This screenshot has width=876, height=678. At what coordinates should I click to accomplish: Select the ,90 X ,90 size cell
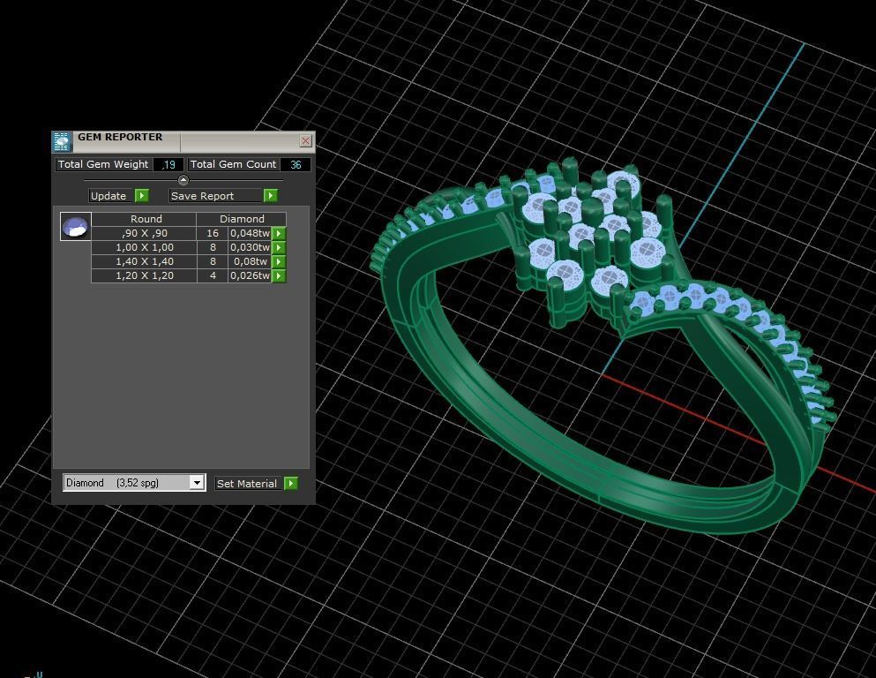pos(144,233)
